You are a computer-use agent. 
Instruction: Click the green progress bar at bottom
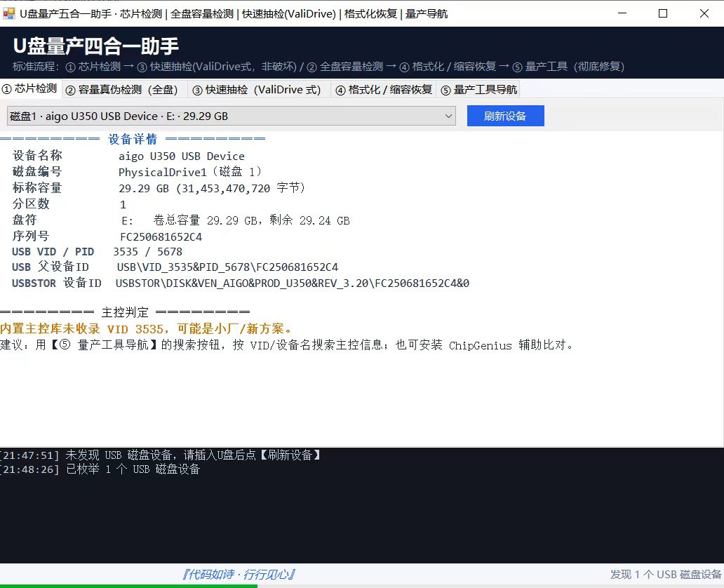click(x=128, y=586)
